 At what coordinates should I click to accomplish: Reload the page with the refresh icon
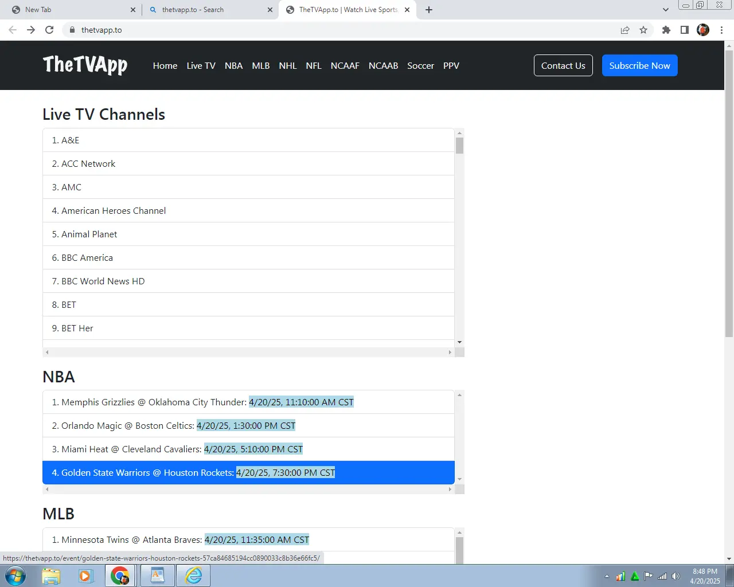pyautogui.click(x=49, y=30)
